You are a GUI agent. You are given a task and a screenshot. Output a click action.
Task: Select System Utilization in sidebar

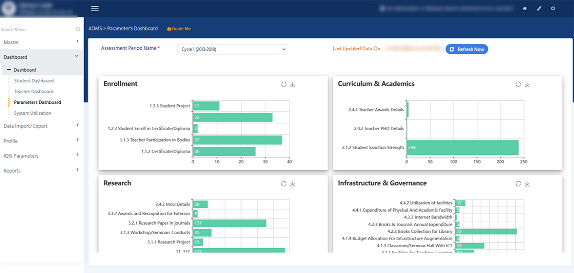pos(33,113)
